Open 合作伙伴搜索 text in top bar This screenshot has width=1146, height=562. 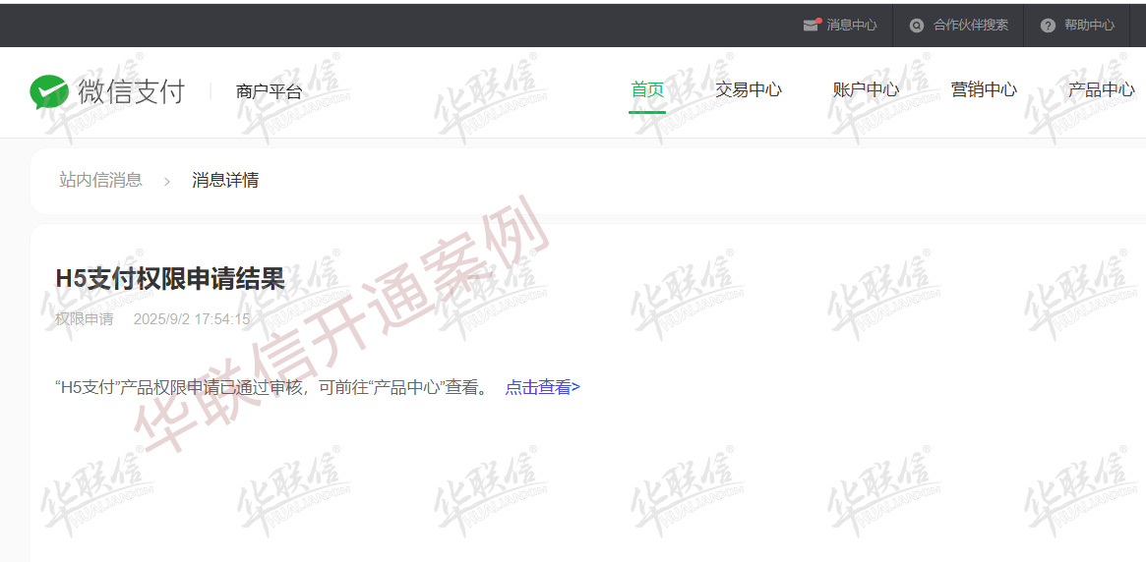[x=970, y=26]
